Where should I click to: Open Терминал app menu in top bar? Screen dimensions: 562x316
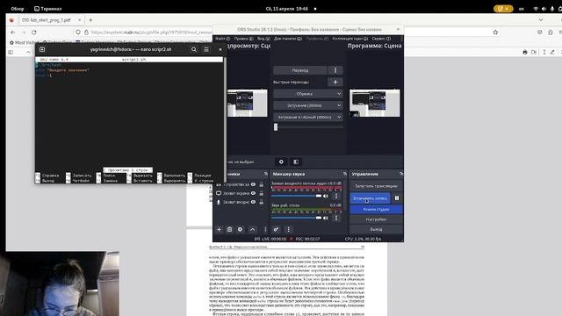pyautogui.click(x=48, y=9)
